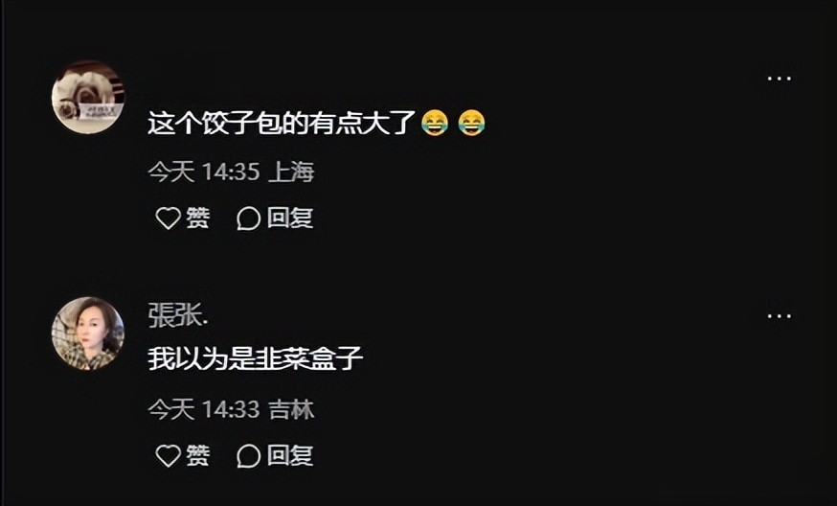Select comment text 我以为是韭菜盒子
837x506 pixels.
click(255, 358)
